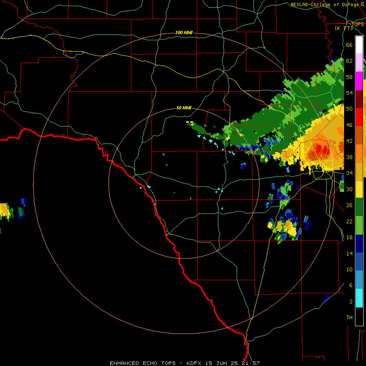
Task: Click the "66" legend value
Action: [x=349, y=45]
